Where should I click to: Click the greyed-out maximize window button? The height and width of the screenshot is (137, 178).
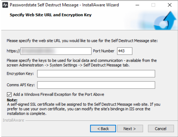pos(153,5)
